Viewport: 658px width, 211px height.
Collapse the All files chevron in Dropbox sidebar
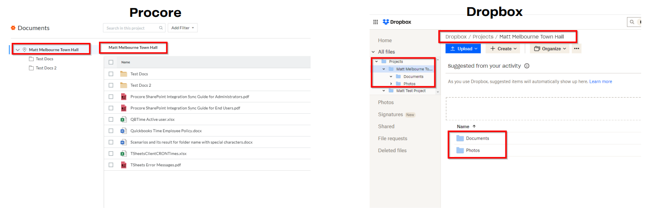(x=374, y=52)
